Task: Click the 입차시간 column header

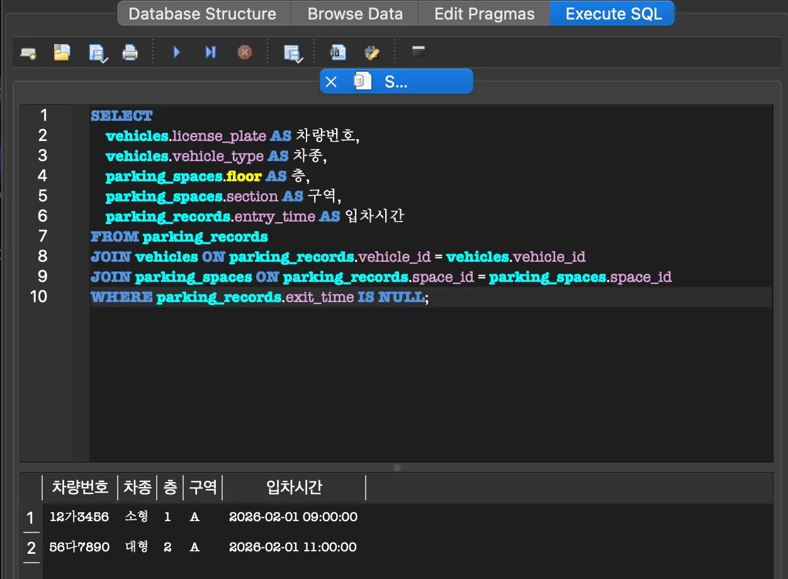Action: 293,488
